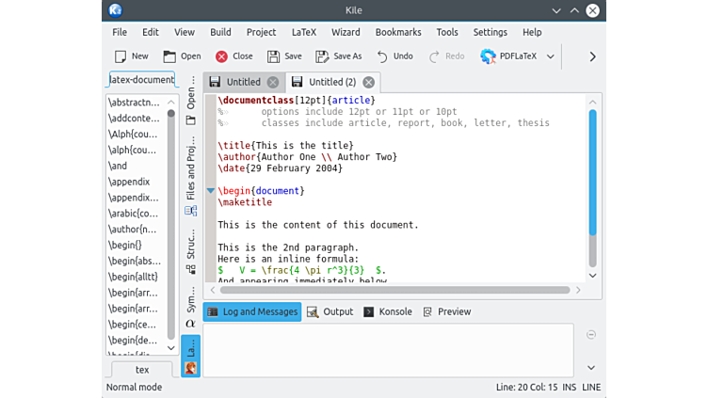Click the Open file folder icon
The image size is (708, 398).
pos(169,56)
